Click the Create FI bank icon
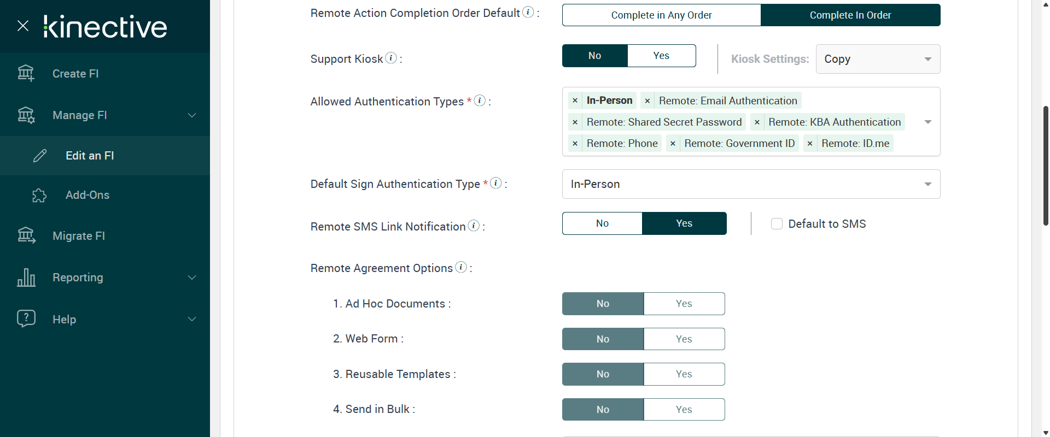This screenshot has height=437, width=1050. click(x=26, y=73)
